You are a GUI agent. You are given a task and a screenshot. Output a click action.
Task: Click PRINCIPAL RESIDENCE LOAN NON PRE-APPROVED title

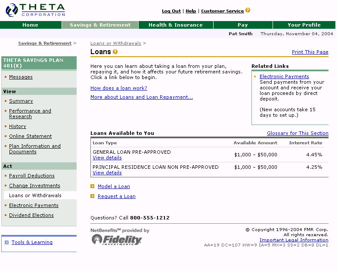[x=155, y=167]
